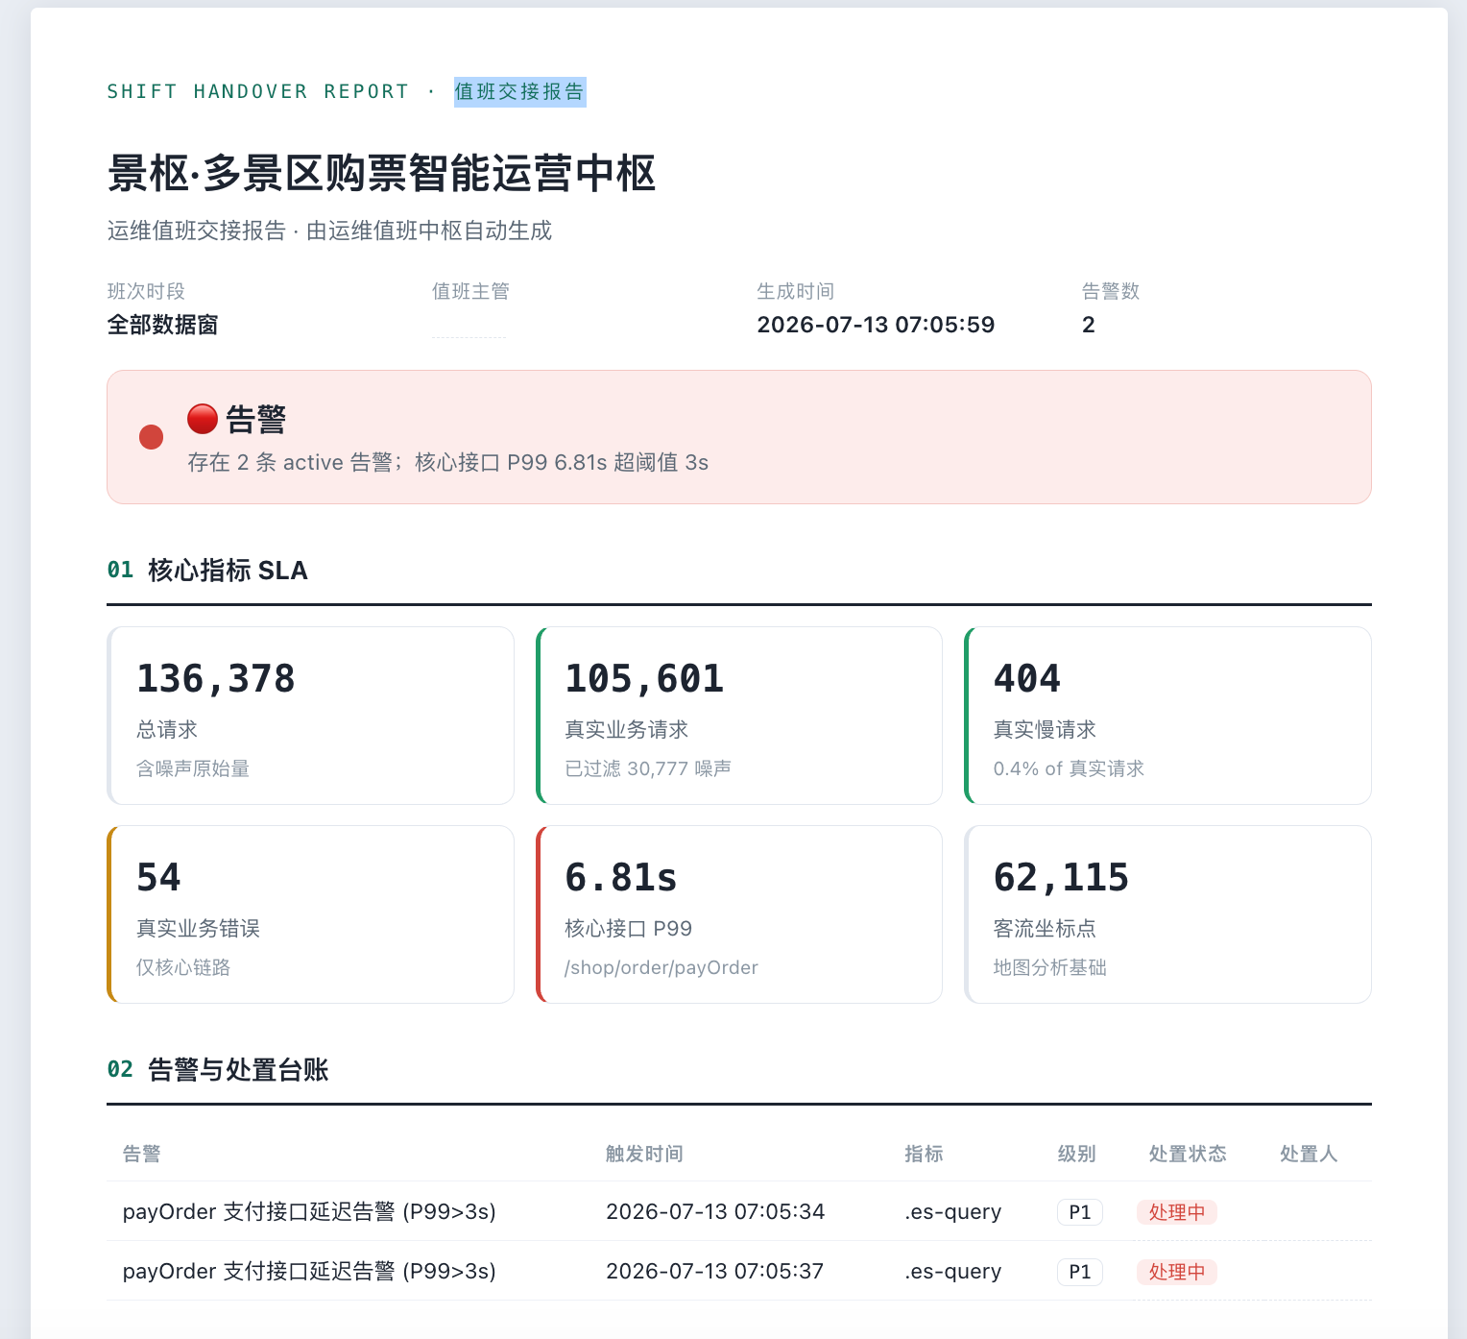Click the section heading 告警与处置台账
The image size is (1467, 1339).
click(x=238, y=1070)
